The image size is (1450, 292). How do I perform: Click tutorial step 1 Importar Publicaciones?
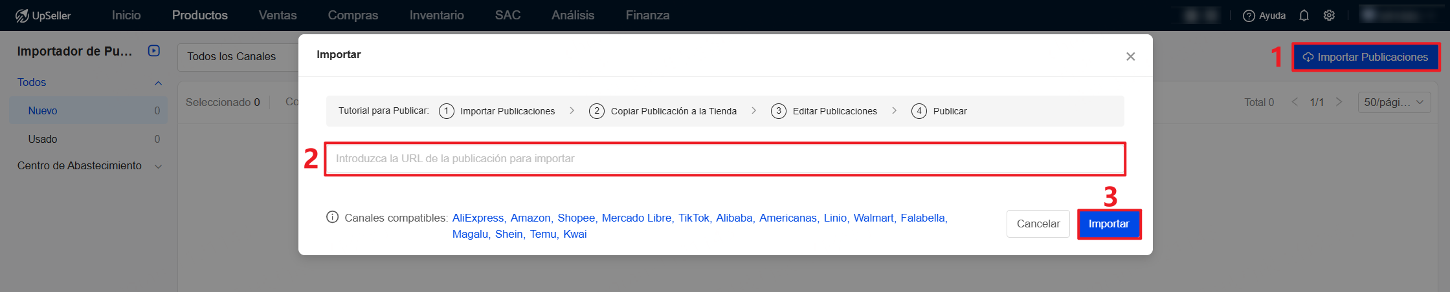[x=497, y=111]
